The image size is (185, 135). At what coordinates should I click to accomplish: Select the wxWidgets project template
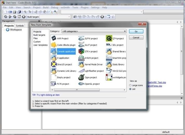click(116, 77)
